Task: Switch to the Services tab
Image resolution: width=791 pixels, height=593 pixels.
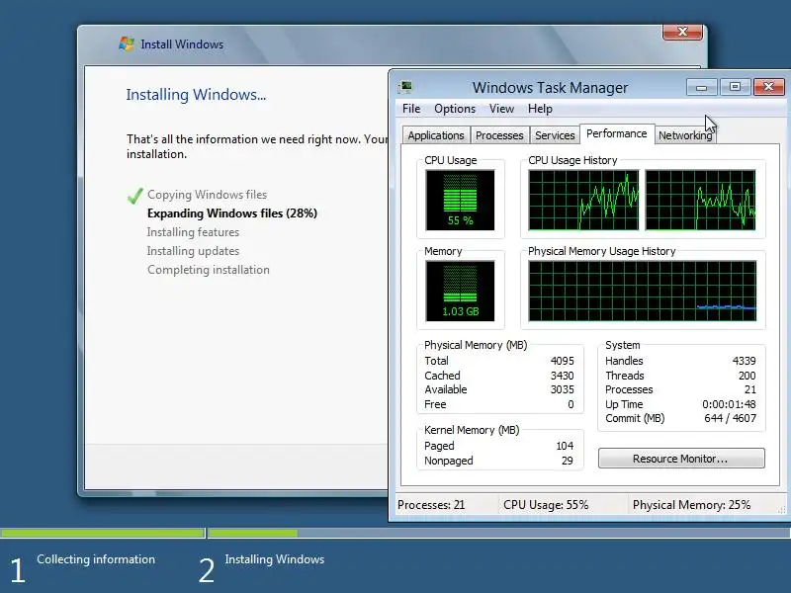Action: pyautogui.click(x=555, y=135)
